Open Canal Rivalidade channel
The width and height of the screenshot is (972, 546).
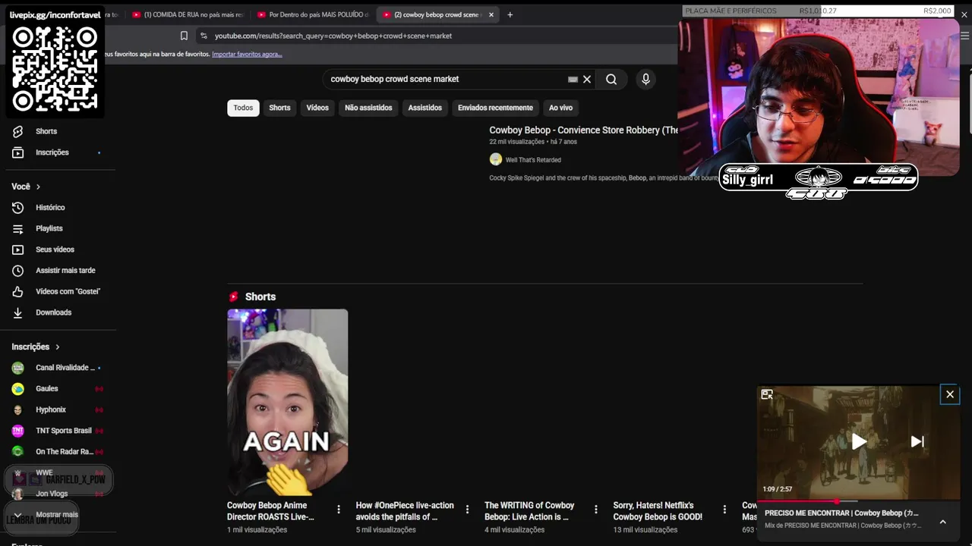click(65, 368)
